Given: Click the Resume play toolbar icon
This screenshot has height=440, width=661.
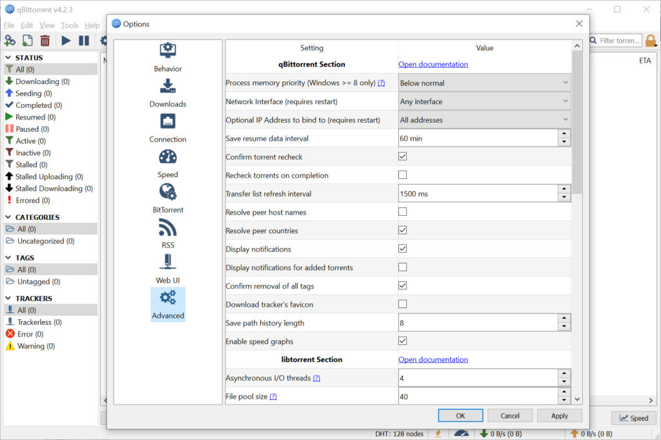Looking at the screenshot, I should [x=66, y=41].
